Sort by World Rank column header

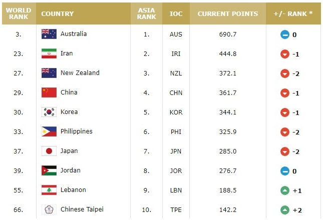(x=19, y=13)
